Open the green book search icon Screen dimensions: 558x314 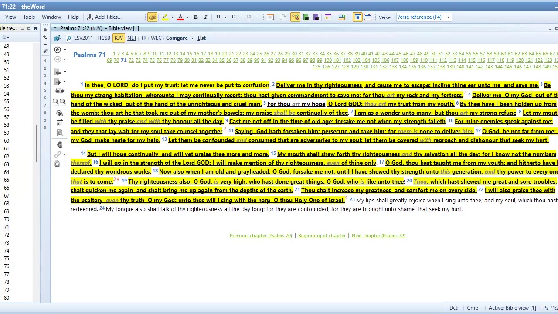(x=306, y=17)
